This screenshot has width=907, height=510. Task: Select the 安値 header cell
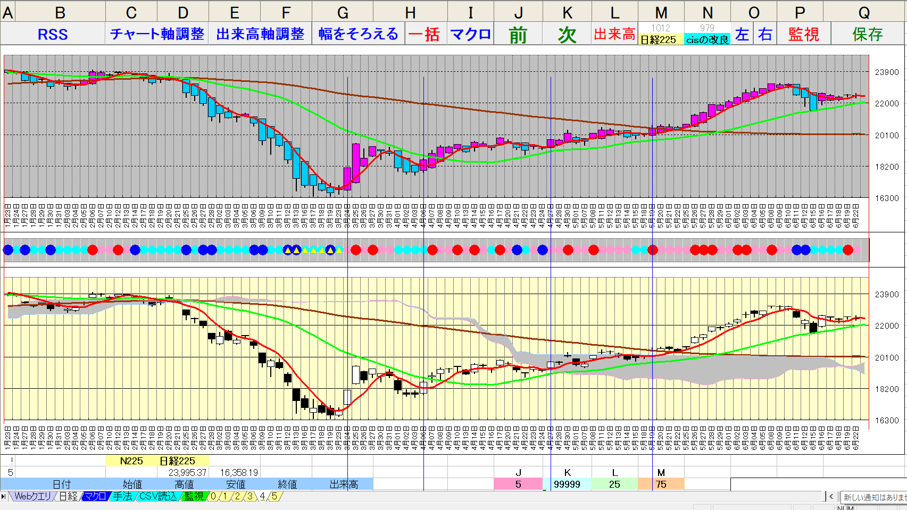[x=236, y=484]
